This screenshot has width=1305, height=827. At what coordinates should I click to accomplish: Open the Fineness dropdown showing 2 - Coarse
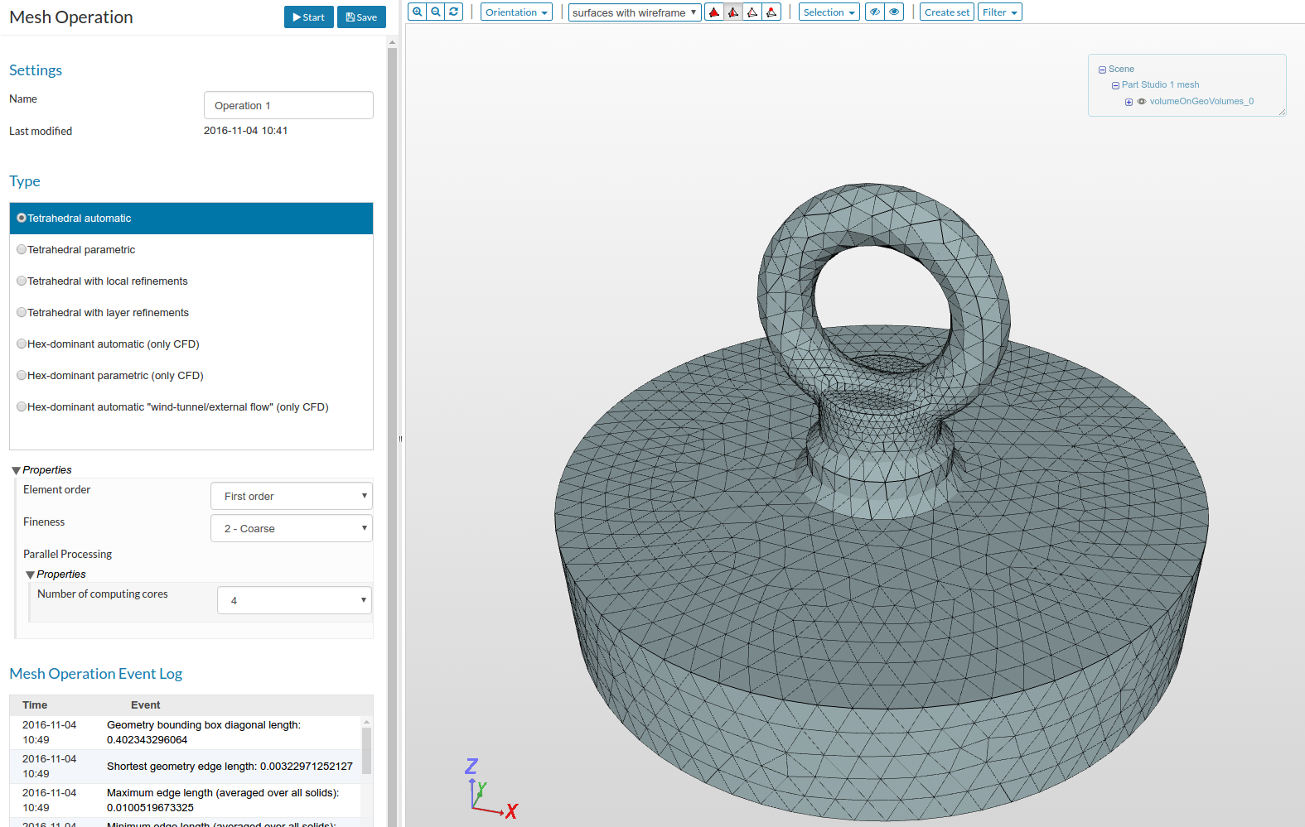pyautogui.click(x=291, y=528)
